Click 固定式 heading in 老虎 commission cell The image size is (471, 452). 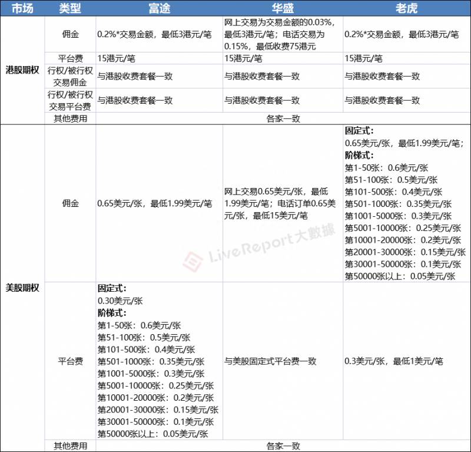pos(359,131)
